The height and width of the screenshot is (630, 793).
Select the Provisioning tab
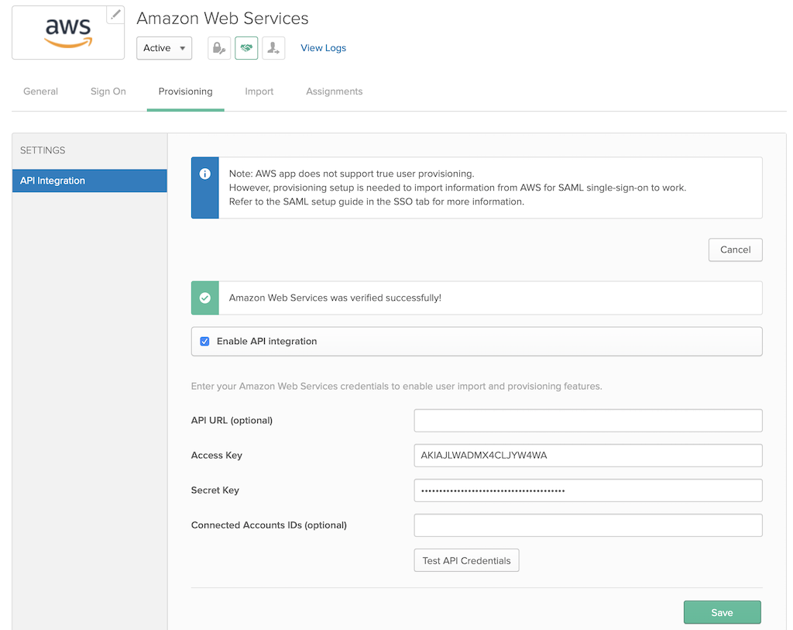point(186,91)
